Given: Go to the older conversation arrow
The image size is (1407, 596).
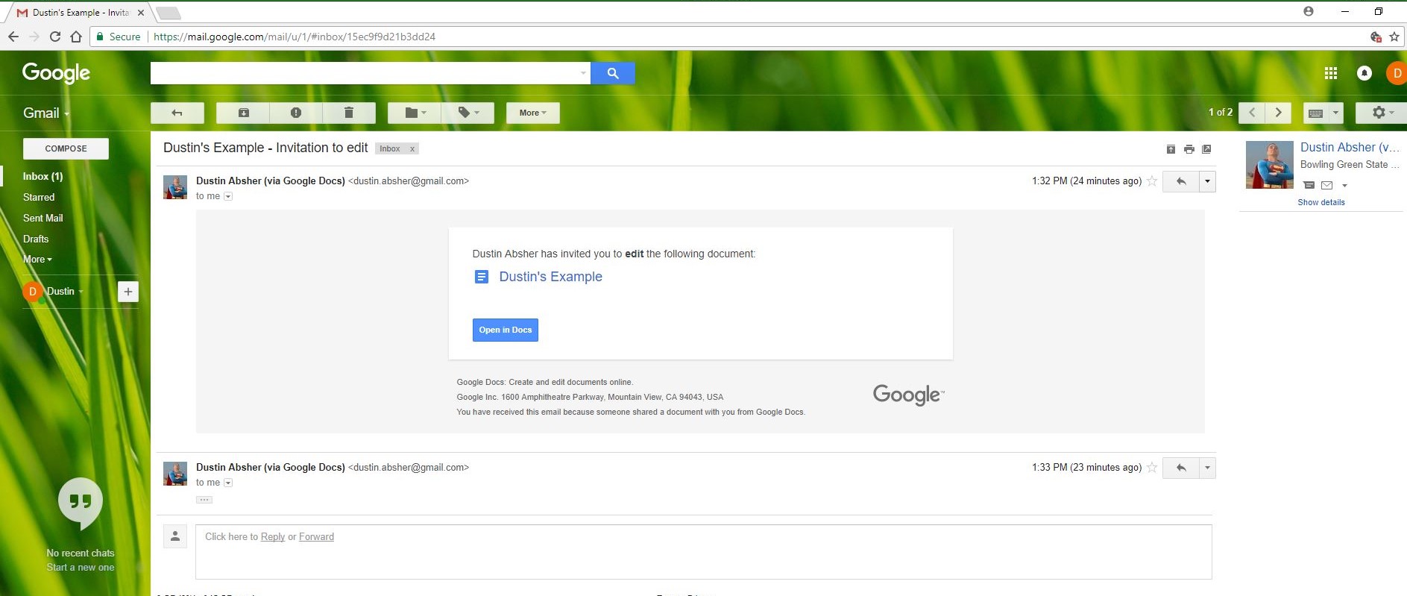Looking at the screenshot, I should (x=1279, y=113).
